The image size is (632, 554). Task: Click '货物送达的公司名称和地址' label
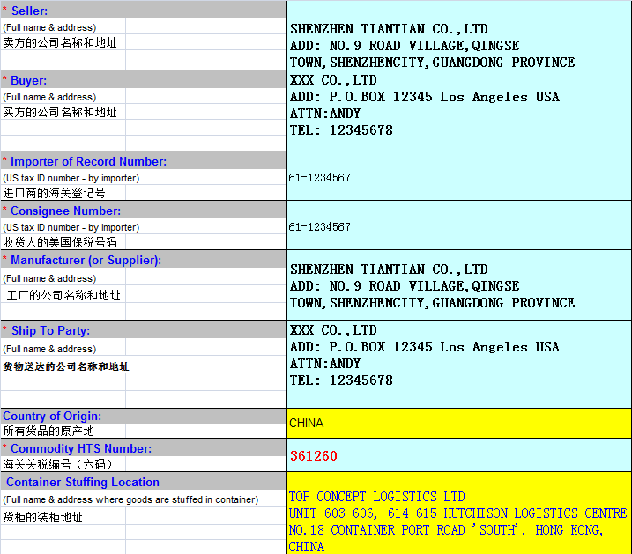click(66, 366)
